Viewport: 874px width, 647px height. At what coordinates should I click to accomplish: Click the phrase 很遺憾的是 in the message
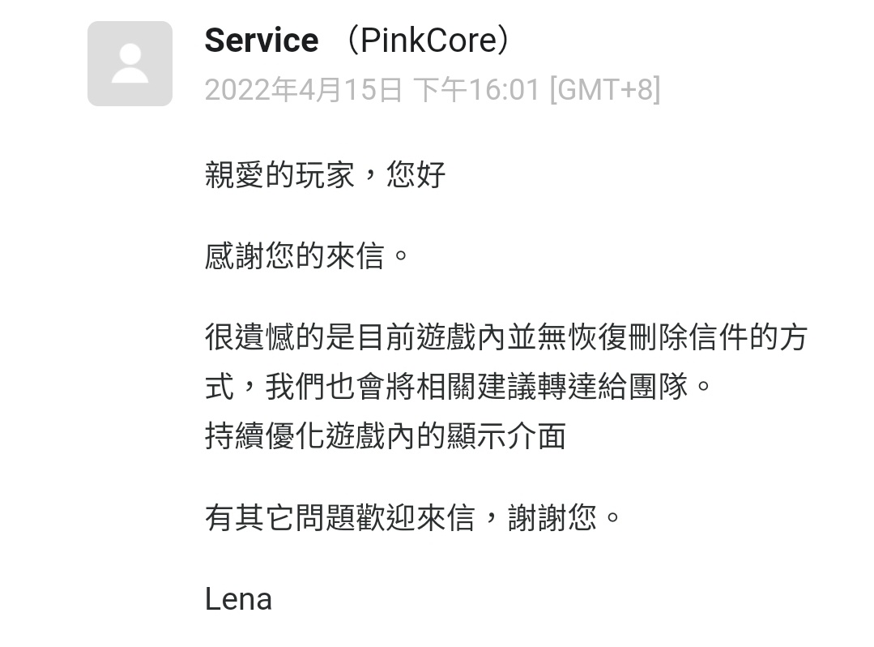pyautogui.click(x=279, y=337)
